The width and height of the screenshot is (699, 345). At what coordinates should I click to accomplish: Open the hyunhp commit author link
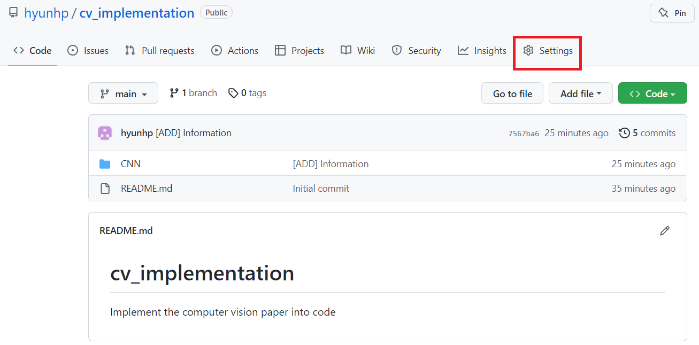point(137,133)
